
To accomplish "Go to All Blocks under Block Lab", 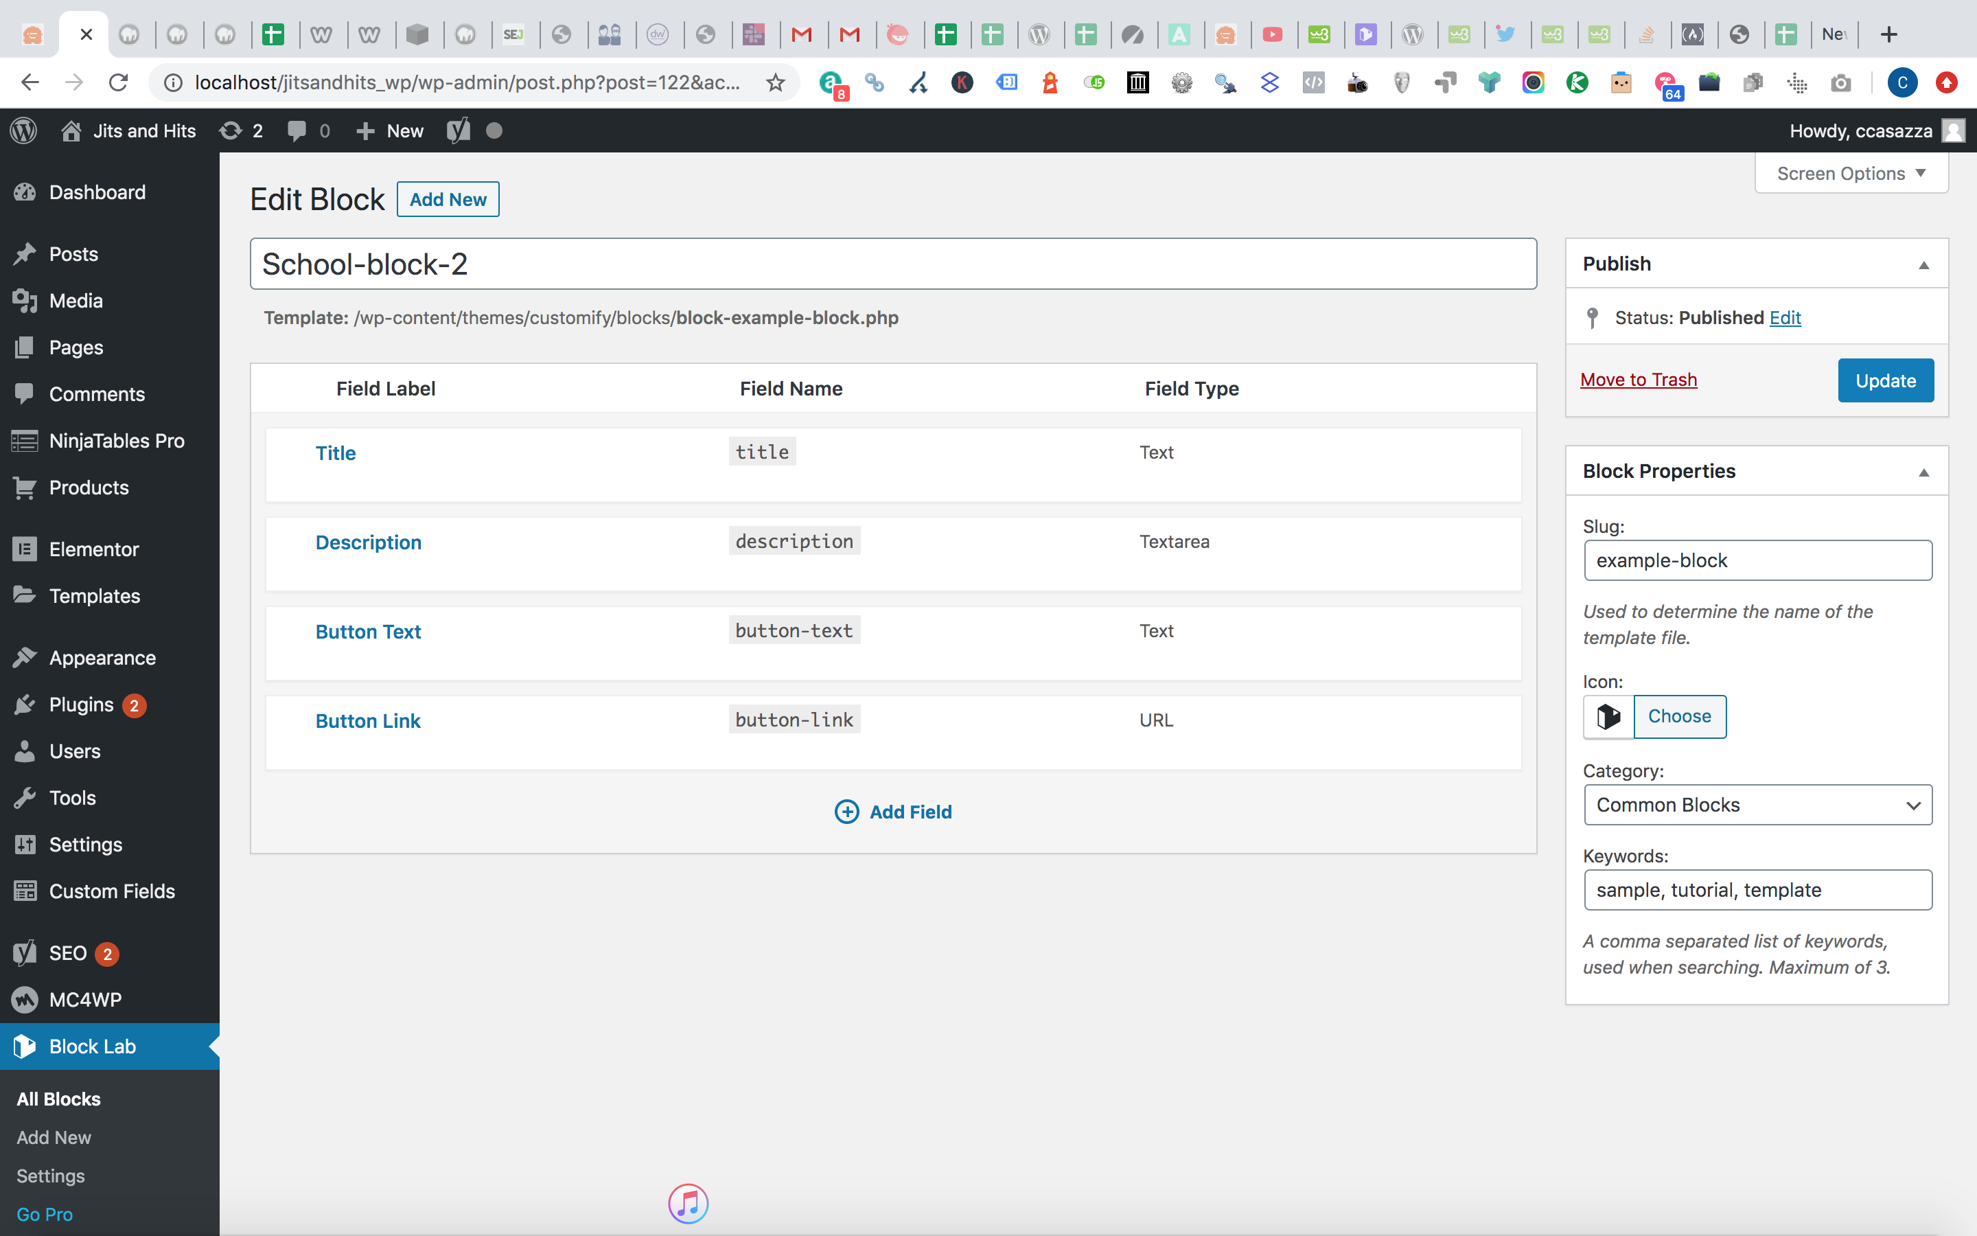I will coord(57,1099).
